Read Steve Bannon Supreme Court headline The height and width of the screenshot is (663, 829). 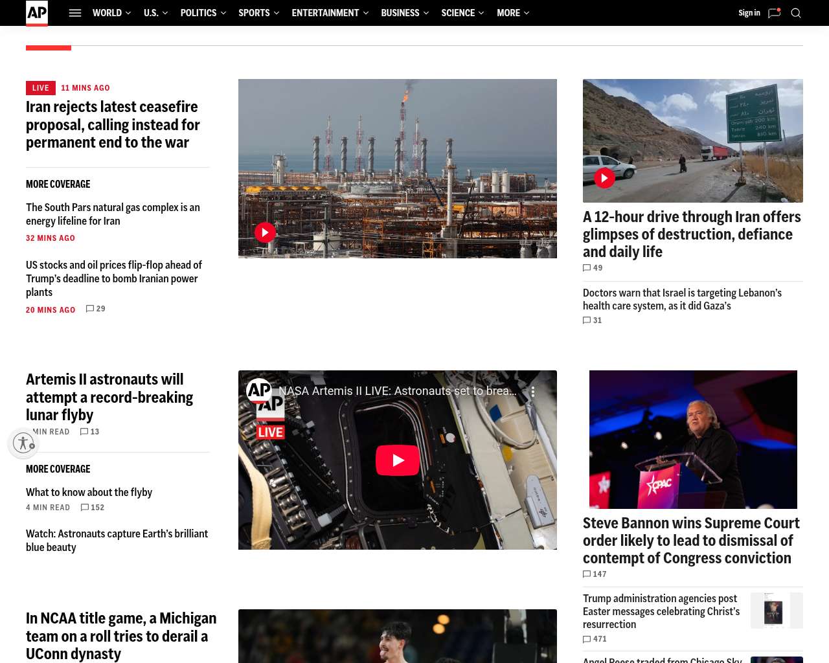coord(691,541)
